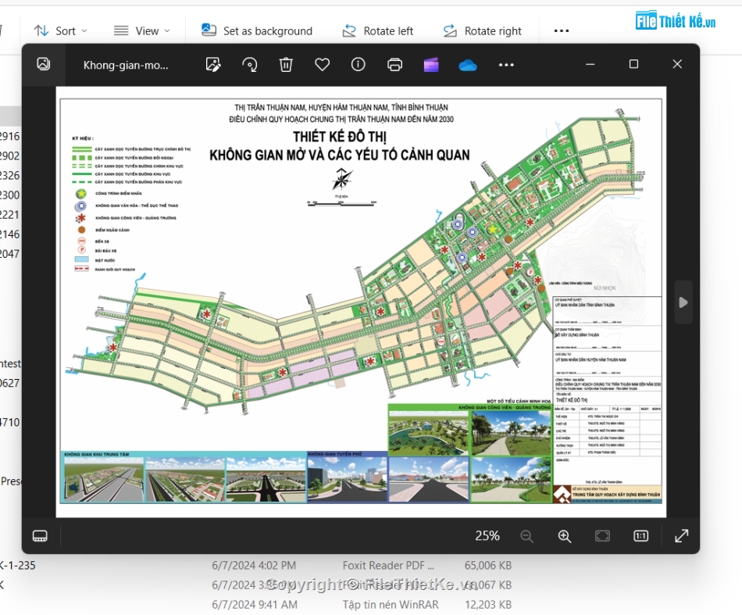The image size is (742, 615).
Task: Select the Khong-gian-mo file name title
Action: pyautogui.click(x=126, y=66)
